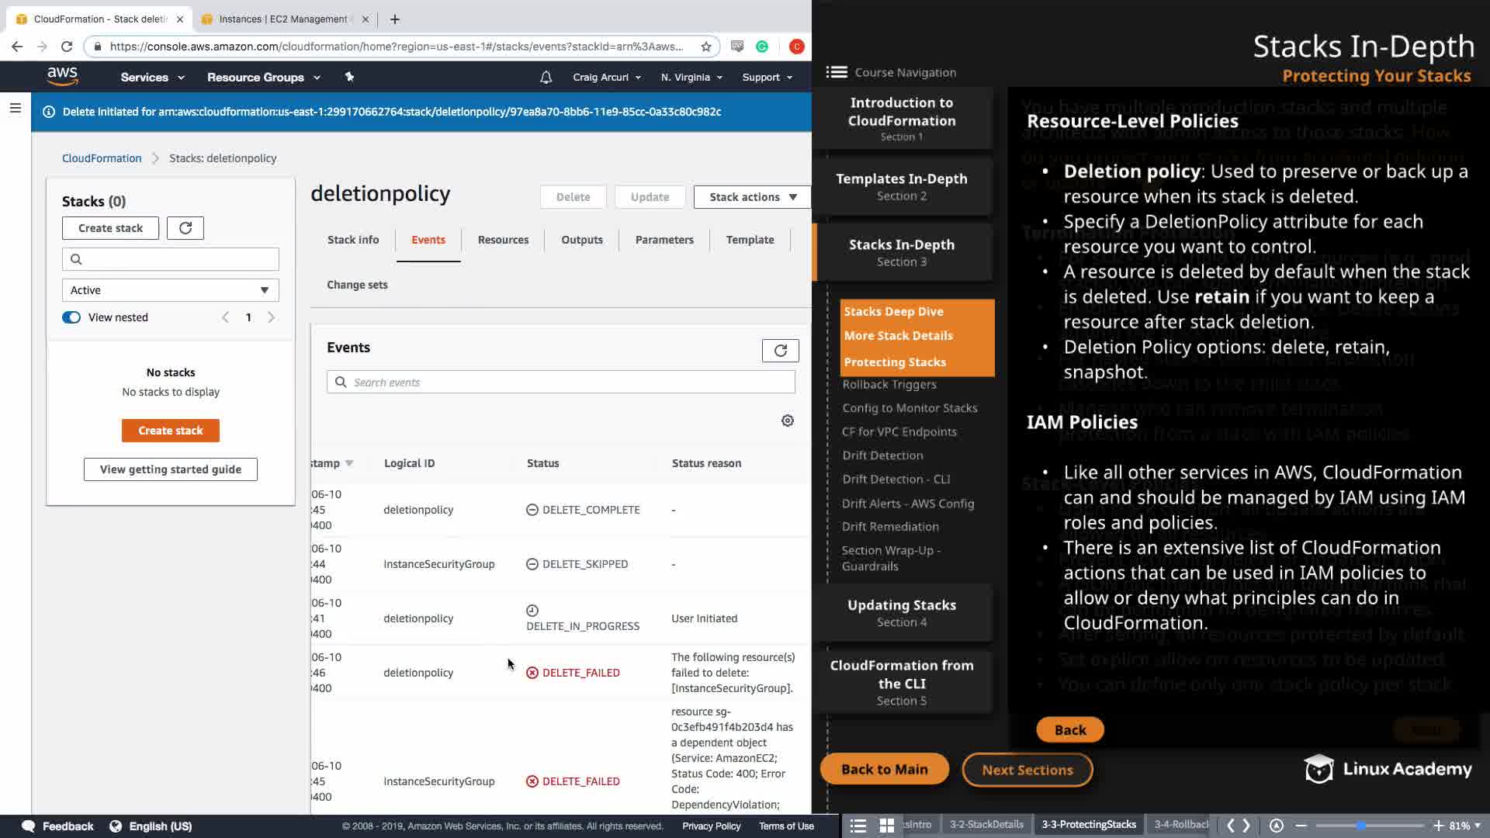The image size is (1490, 838).
Task: Click the orange Create stack button
Action: [170, 431]
